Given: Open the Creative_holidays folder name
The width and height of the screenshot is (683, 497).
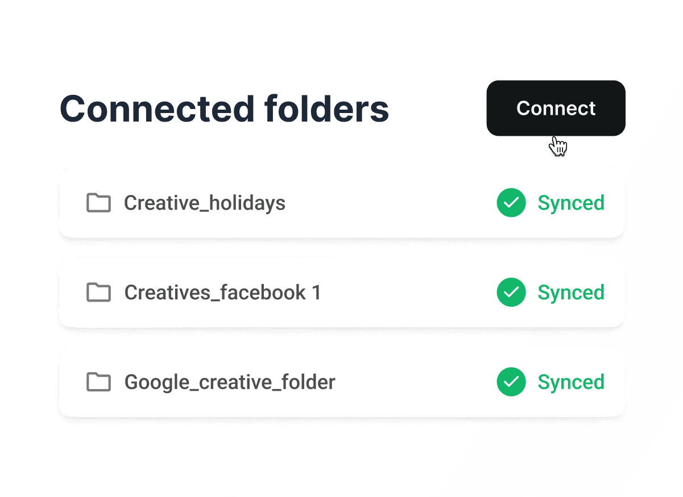Looking at the screenshot, I should 205,203.
